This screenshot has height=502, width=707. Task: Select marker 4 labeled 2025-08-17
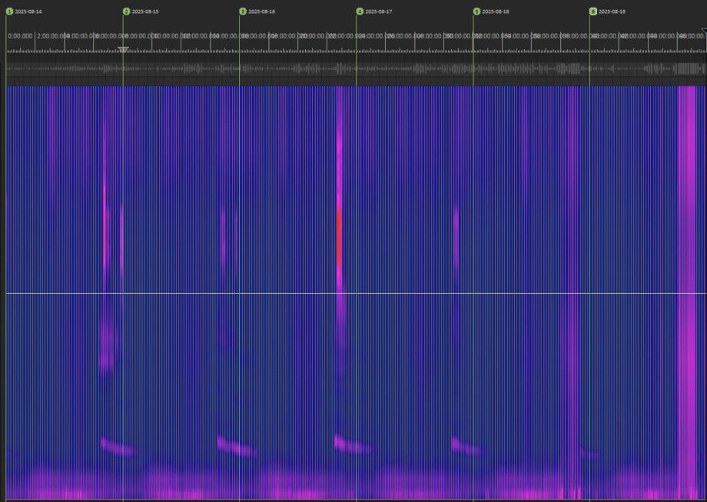coord(360,12)
